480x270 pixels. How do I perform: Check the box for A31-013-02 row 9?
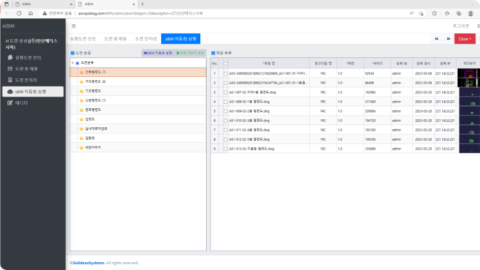coord(226,149)
